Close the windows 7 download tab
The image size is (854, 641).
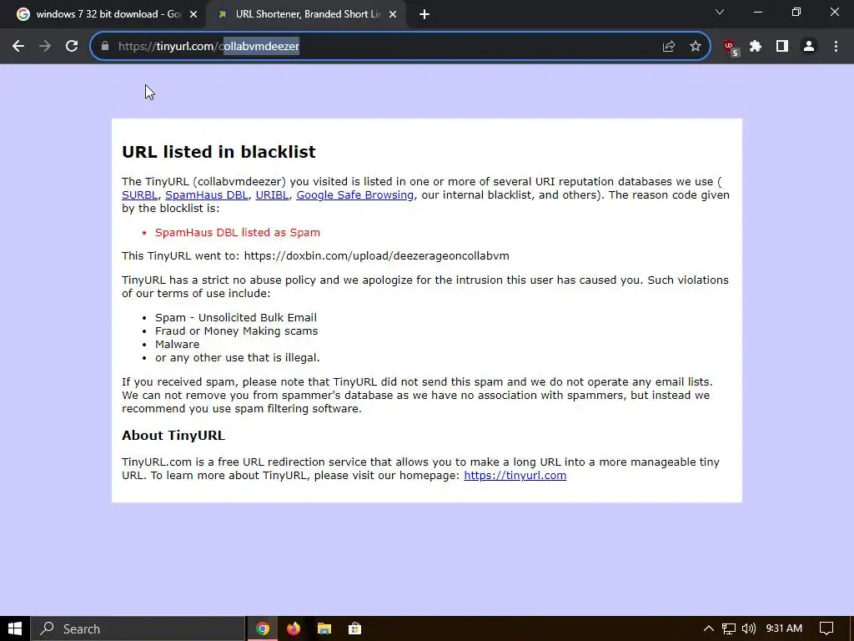coord(193,15)
